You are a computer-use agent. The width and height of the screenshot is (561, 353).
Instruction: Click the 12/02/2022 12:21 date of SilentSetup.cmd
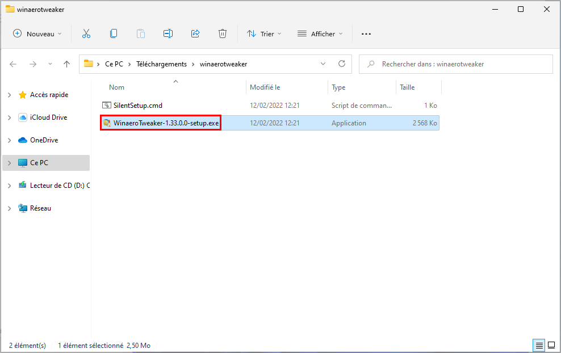tap(274, 106)
